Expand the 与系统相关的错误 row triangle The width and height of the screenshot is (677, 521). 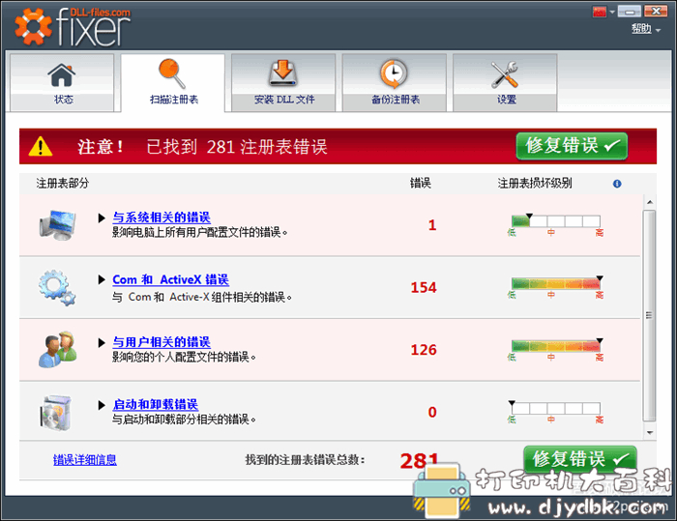click(102, 218)
